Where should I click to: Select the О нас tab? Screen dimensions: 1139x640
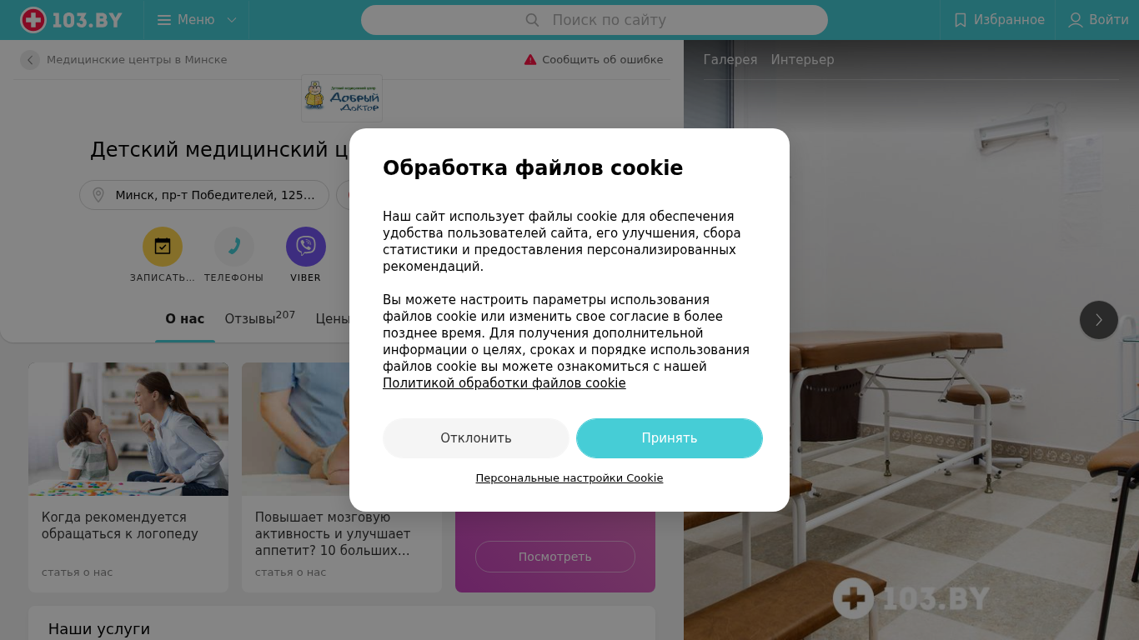click(x=185, y=319)
